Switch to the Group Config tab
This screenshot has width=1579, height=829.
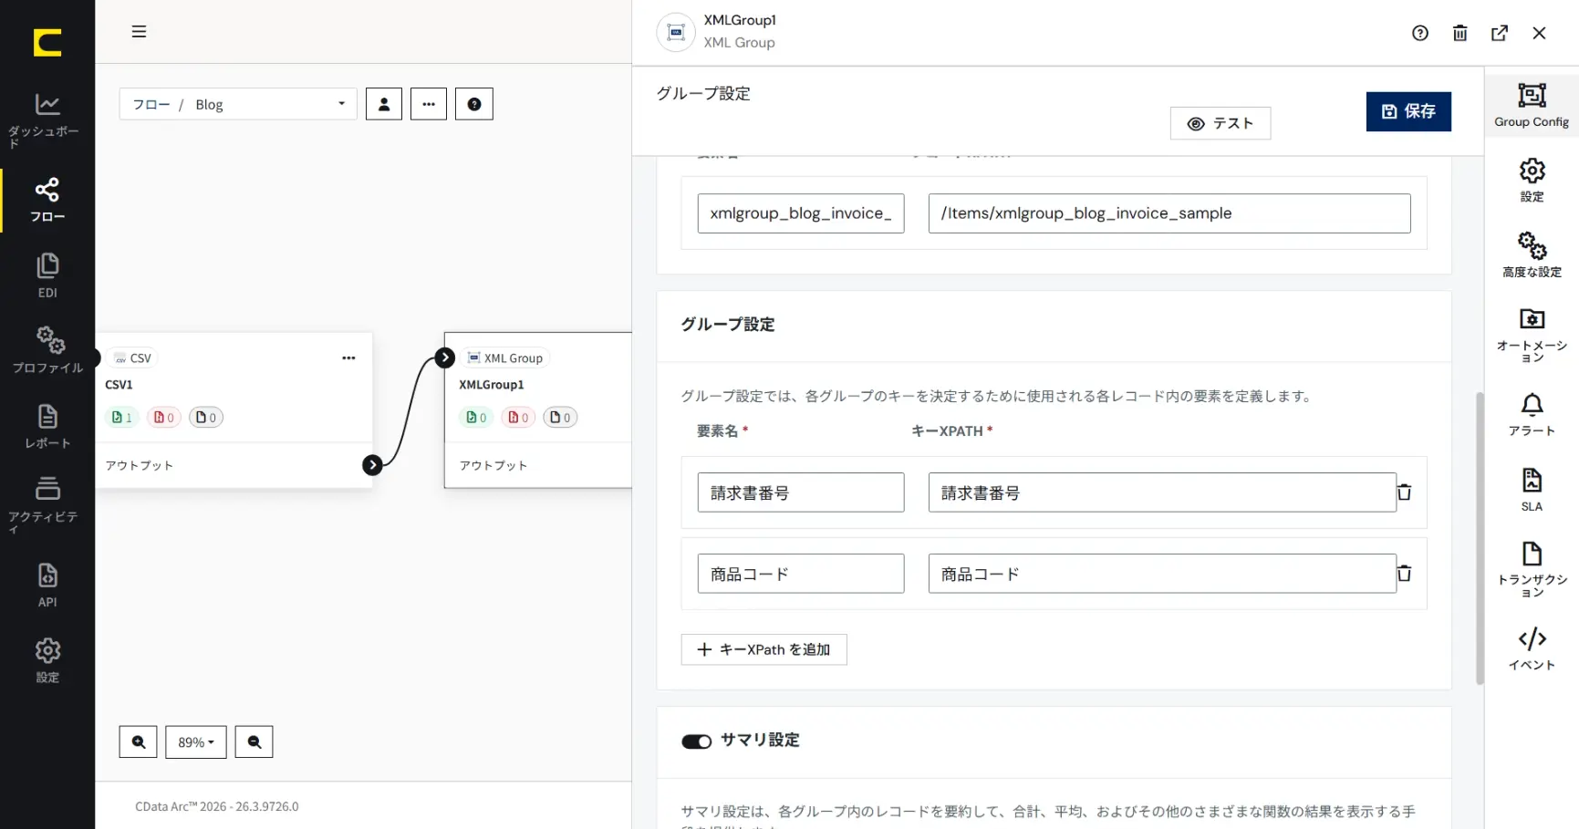(x=1532, y=105)
